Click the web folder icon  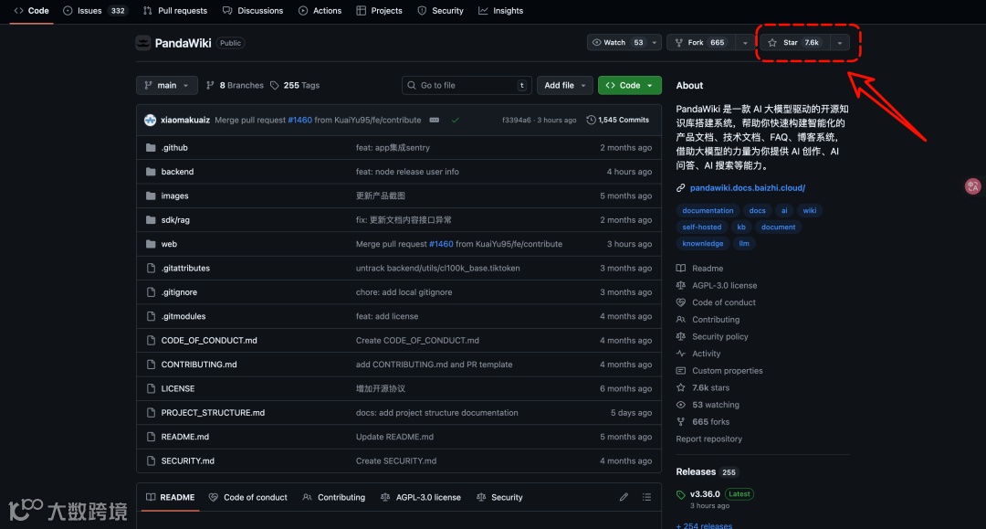click(151, 244)
